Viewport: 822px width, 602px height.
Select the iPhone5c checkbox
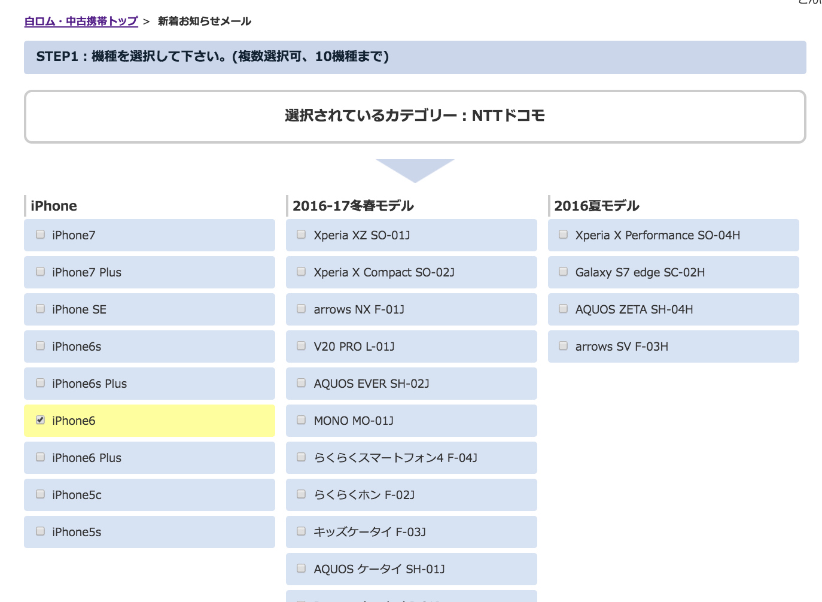point(40,494)
